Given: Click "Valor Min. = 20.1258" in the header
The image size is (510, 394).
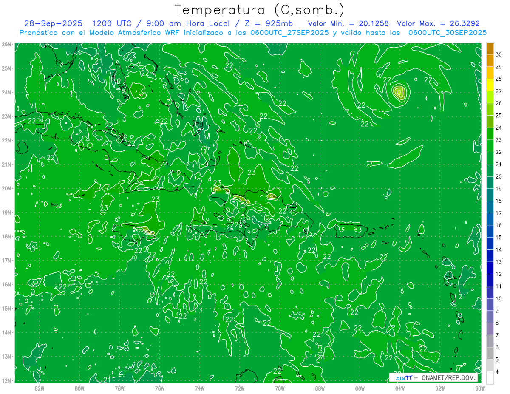Looking at the screenshot, I should pos(348,23).
